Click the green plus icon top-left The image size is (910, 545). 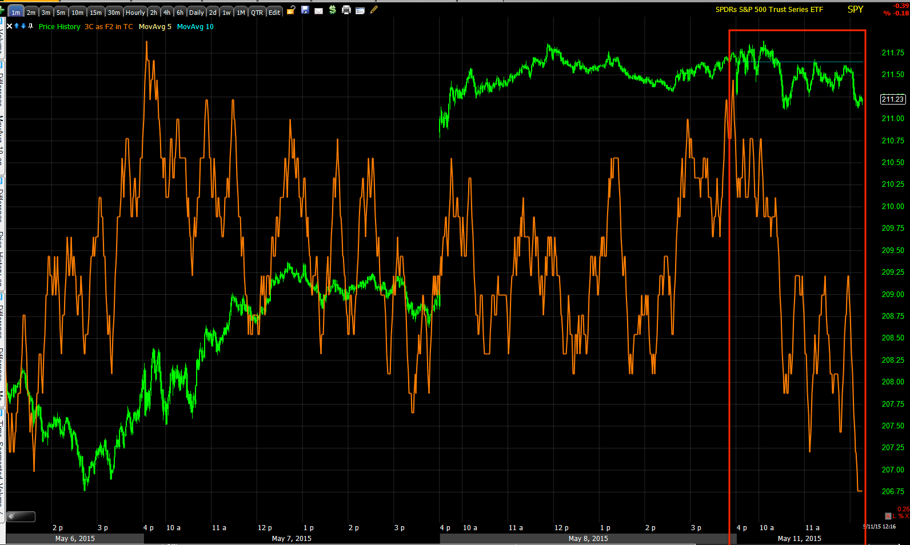tap(2, 10)
